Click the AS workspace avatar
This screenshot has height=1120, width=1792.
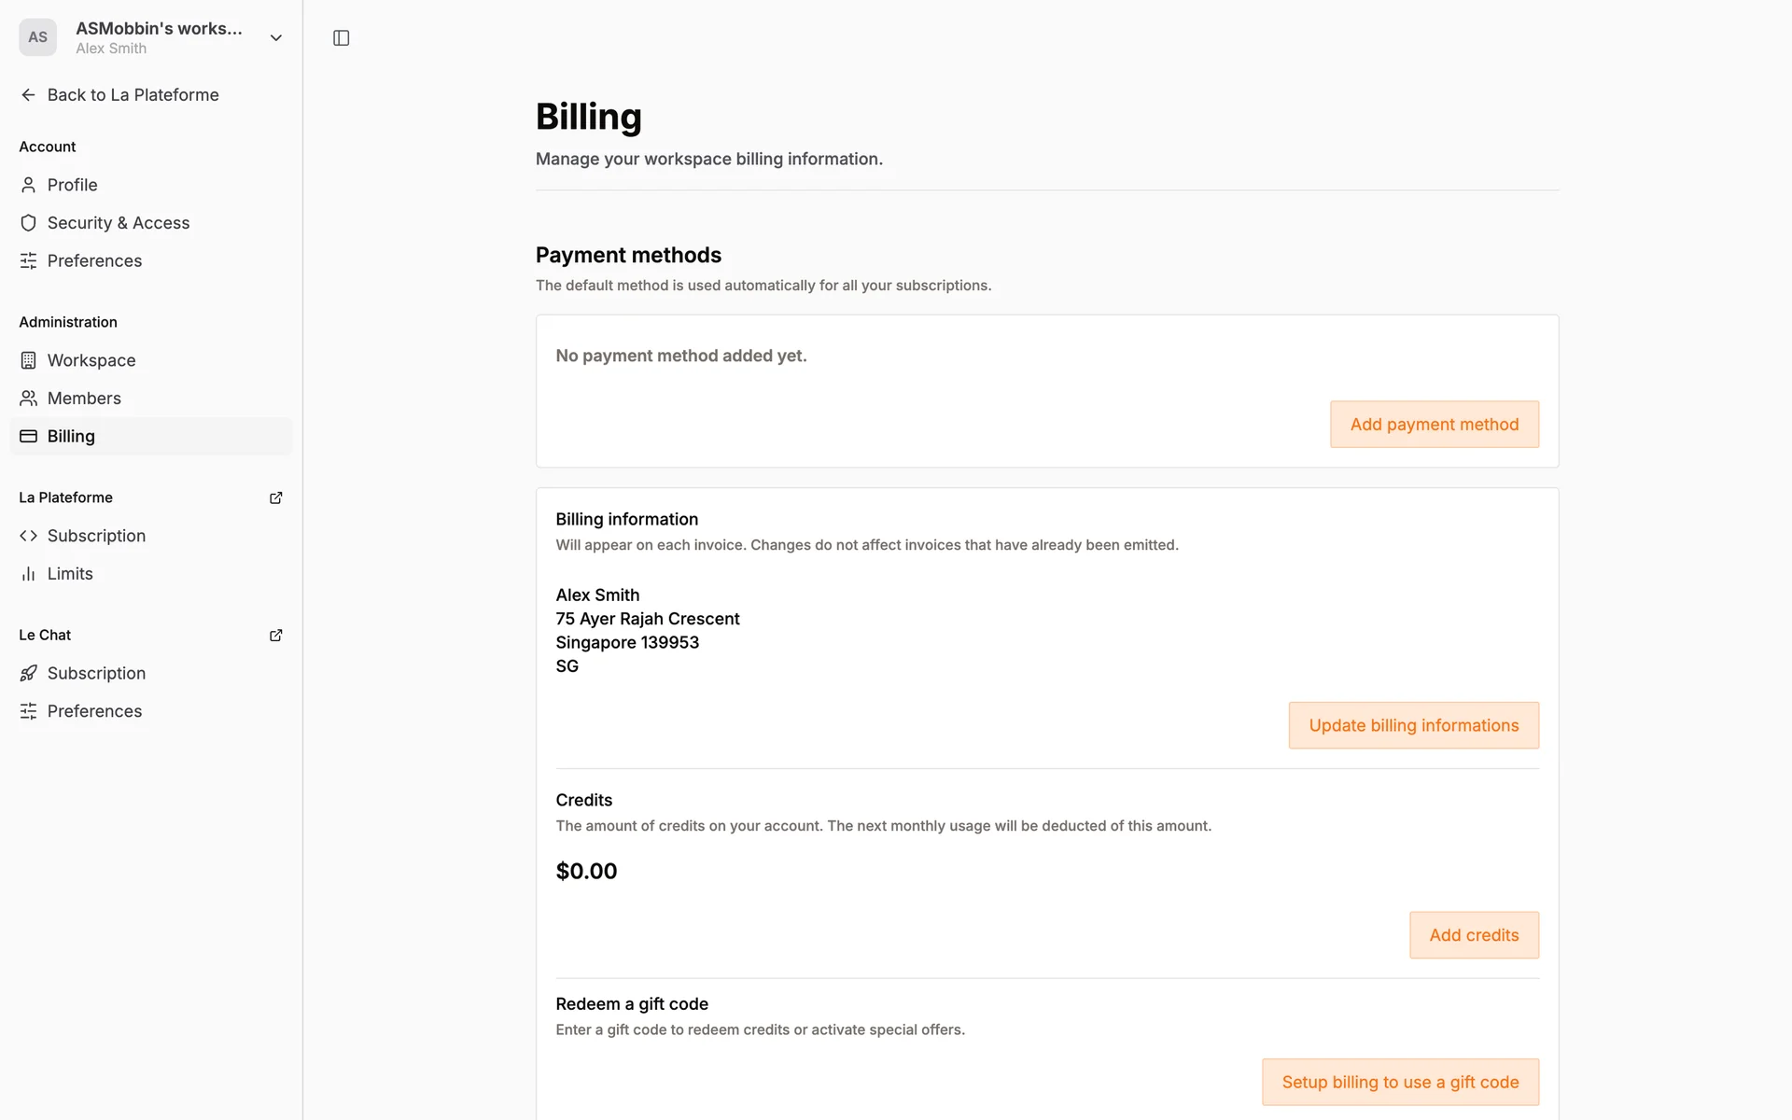pos(37,37)
